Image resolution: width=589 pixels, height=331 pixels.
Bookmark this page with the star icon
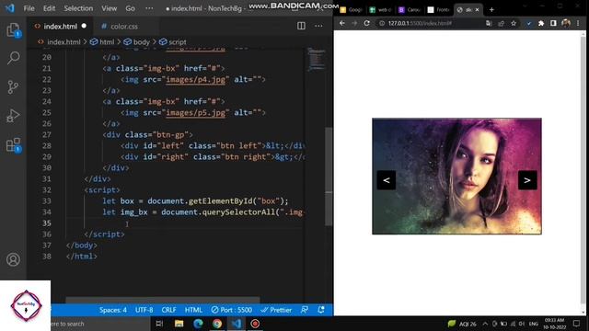[x=514, y=23]
